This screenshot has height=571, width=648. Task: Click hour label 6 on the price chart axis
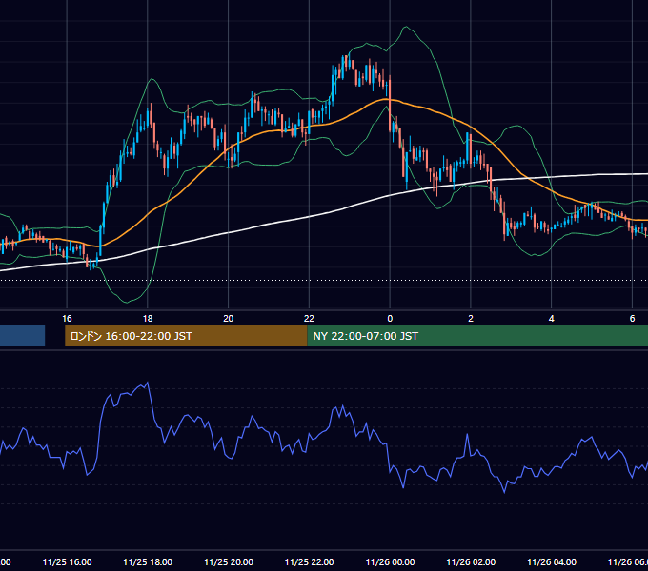pos(632,319)
